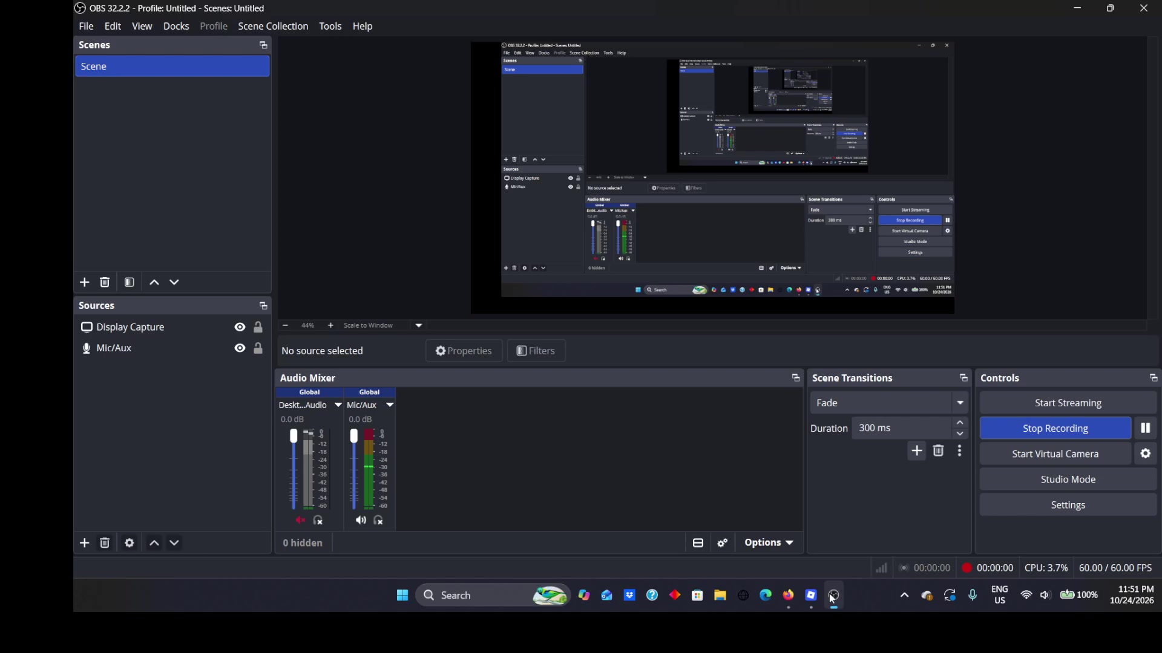Screen dimensions: 1162x653
Task: Remove selected scene with trash icon
Action: 105,283
